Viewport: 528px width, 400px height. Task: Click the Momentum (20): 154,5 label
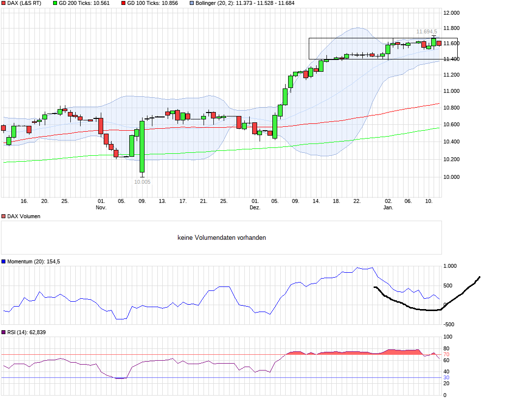33,261
